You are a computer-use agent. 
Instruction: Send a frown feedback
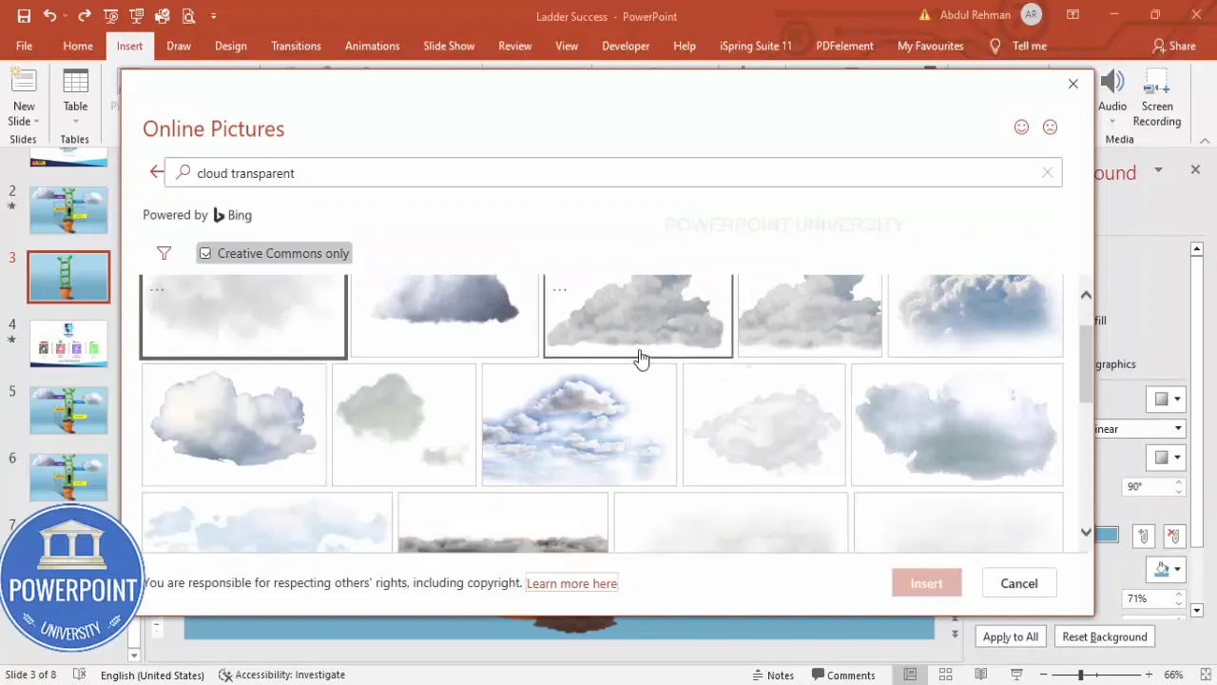[1050, 127]
